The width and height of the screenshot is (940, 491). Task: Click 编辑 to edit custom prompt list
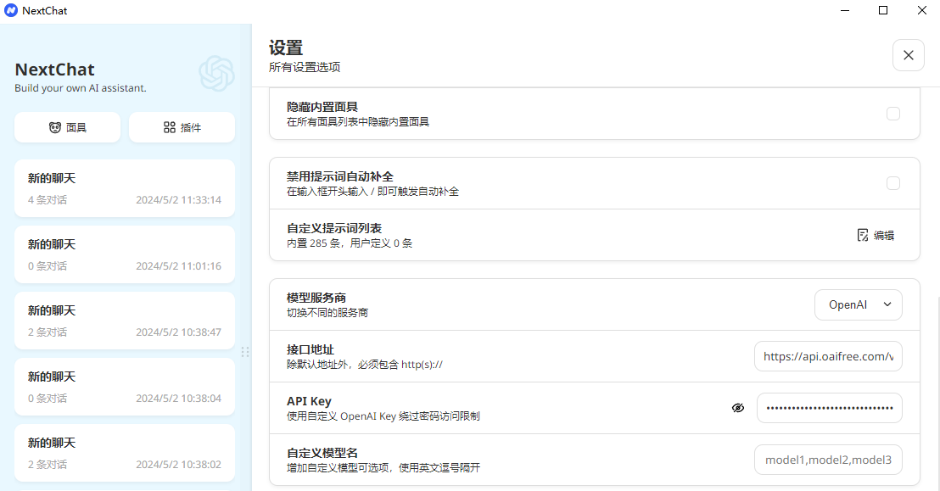[x=876, y=235]
